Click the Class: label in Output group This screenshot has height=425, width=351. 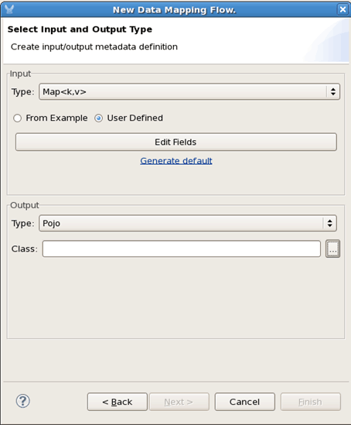(x=25, y=248)
